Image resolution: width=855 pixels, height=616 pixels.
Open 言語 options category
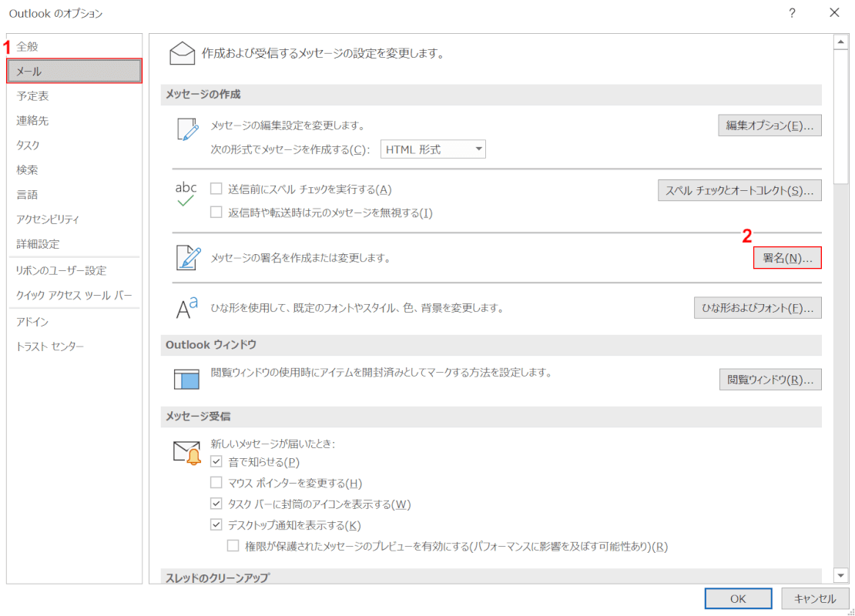click(74, 195)
